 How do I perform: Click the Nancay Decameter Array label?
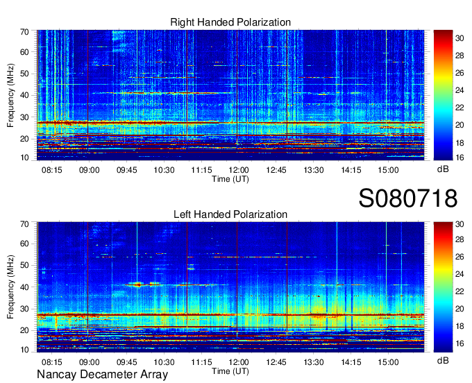pyautogui.click(x=102, y=374)
